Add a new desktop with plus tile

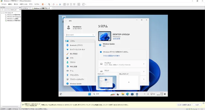pyautogui.click(x=129, y=82)
